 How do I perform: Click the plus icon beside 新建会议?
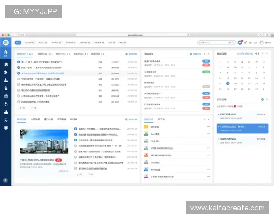point(190,54)
